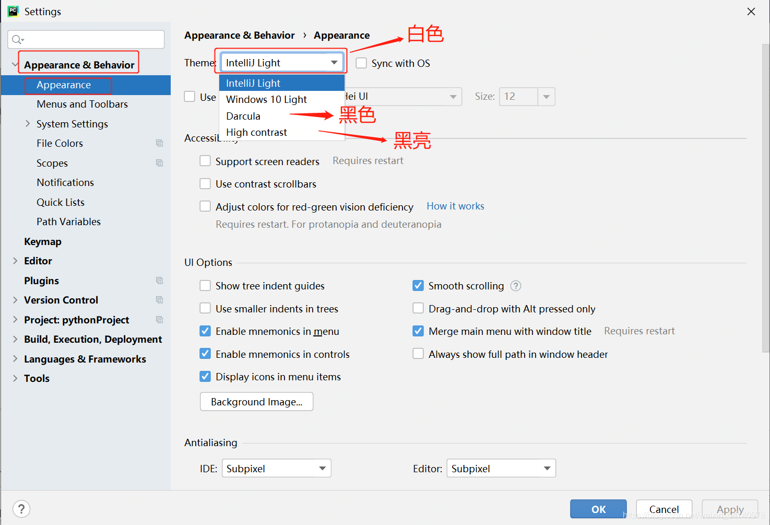Open the font Size dropdown
The height and width of the screenshot is (525, 770).
(x=546, y=97)
